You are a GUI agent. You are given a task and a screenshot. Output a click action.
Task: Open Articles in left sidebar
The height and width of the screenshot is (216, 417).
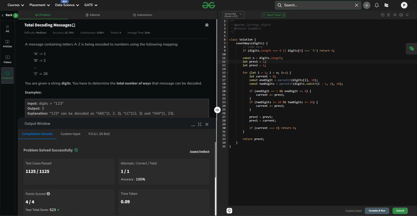point(7,43)
